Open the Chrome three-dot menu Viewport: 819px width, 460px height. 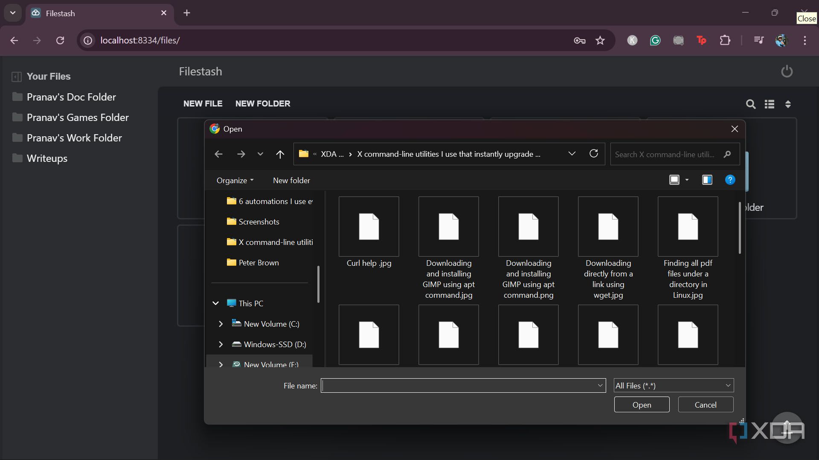point(805,40)
